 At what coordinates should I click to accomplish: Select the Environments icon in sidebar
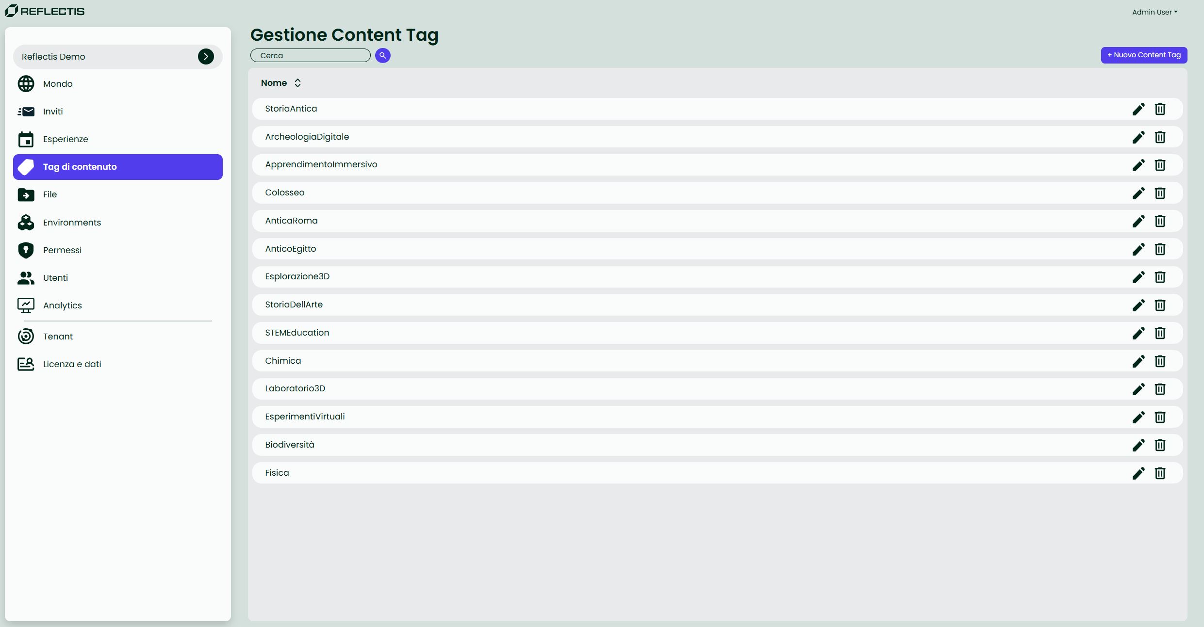tap(26, 222)
